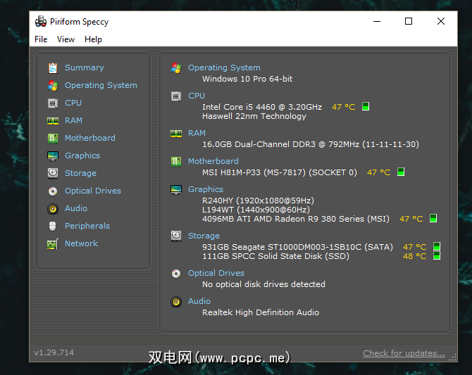Click the Graphics heading link in summary
Image resolution: width=472 pixels, height=375 pixels.
(206, 189)
